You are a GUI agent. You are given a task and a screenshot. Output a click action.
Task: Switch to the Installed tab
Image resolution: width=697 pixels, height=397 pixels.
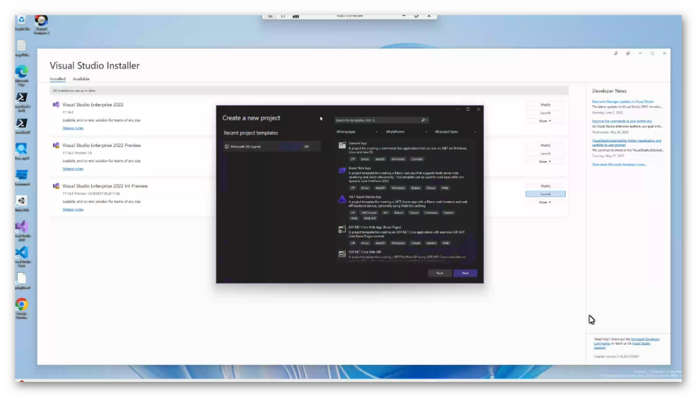57,79
